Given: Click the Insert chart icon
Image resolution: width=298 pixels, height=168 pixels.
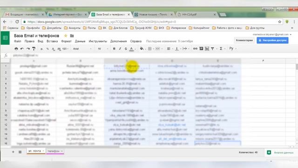Looking at the screenshot, I should tap(207, 49).
